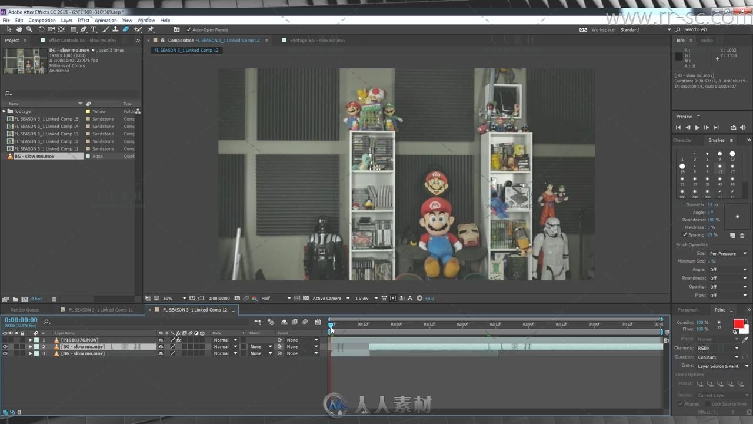Screen dimensions: 753x424
Task: Hide layer 3 BG - slow mo.mov eye
Action: (5, 353)
